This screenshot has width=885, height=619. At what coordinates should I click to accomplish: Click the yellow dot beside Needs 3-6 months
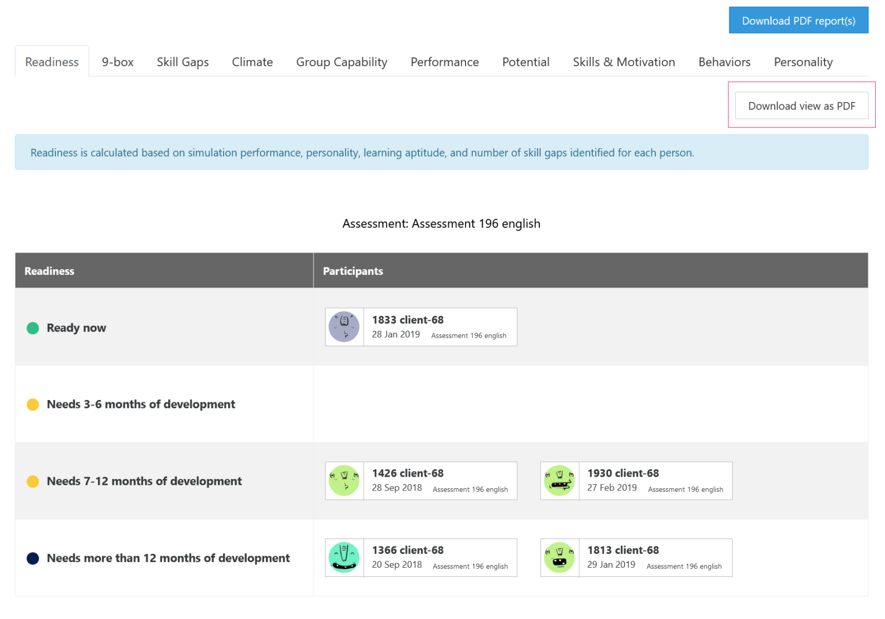(33, 405)
